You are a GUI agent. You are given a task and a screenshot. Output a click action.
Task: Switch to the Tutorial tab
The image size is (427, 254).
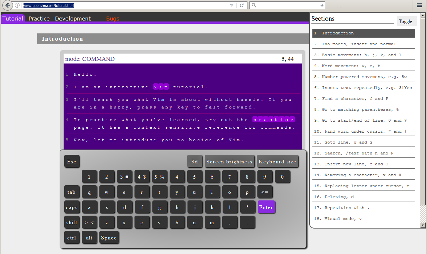[13, 19]
